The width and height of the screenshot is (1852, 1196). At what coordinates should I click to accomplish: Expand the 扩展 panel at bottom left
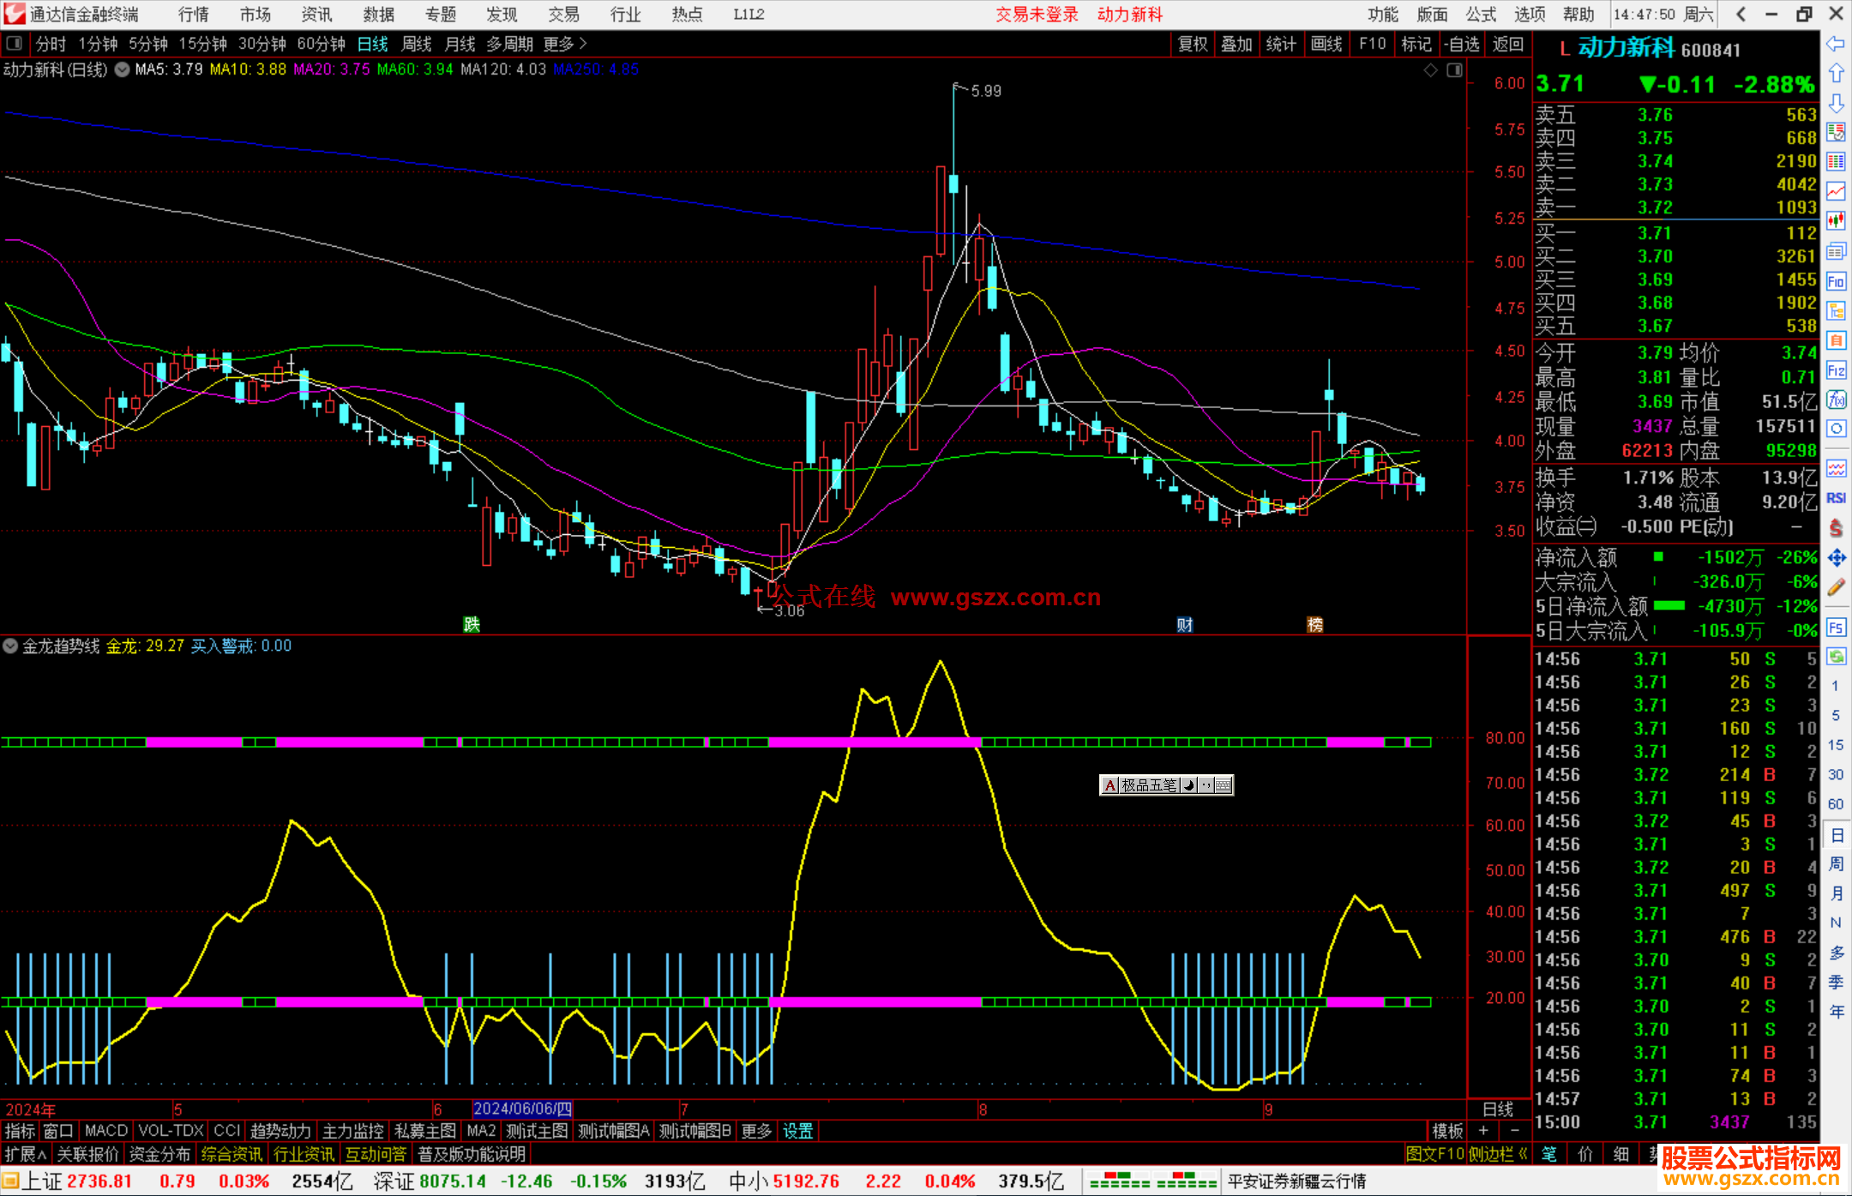point(26,1154)
